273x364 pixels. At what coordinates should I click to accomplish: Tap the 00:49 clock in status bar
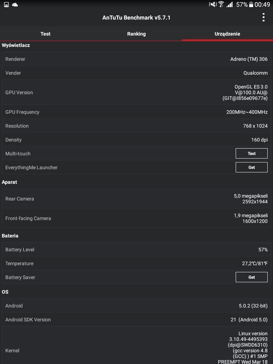tap(262, 4)
